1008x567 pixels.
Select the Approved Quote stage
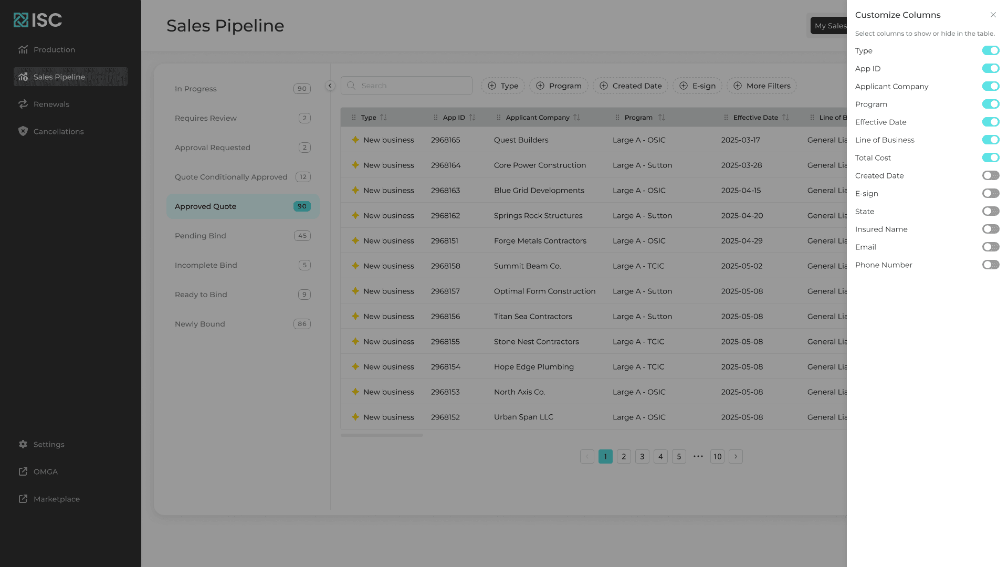(x=243, y=206)
